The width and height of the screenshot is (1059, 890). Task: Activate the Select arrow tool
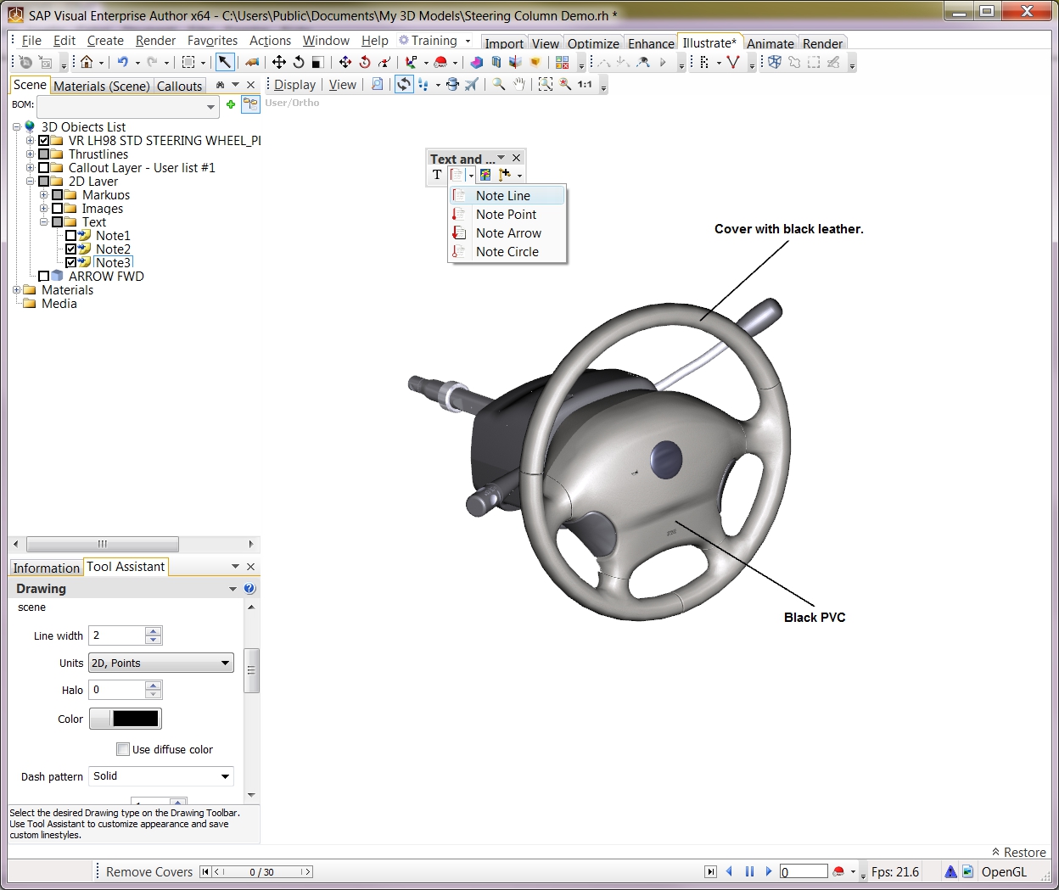point(224,62)
